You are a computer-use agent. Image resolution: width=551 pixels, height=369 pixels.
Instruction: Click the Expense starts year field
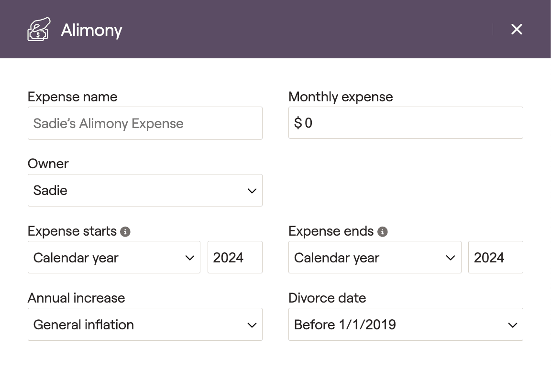pos(235,258)
